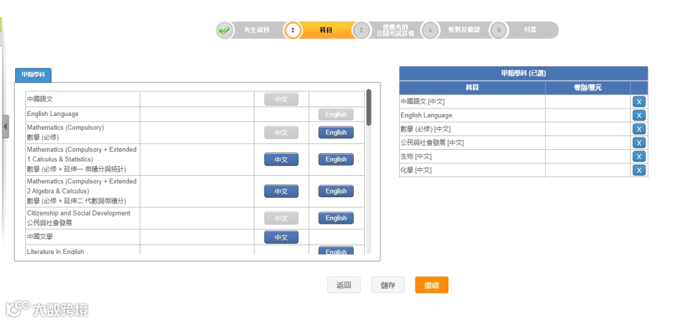Click step 2 circle in progress bar
This screenshot has height=322, width=680.
click(x=293, y=30)
